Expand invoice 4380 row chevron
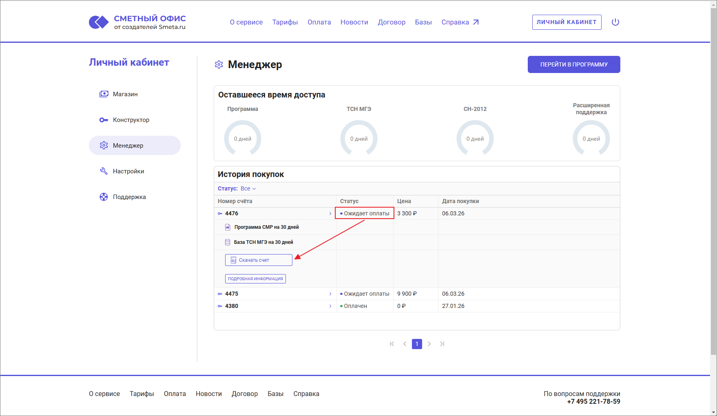 (330, 306)
